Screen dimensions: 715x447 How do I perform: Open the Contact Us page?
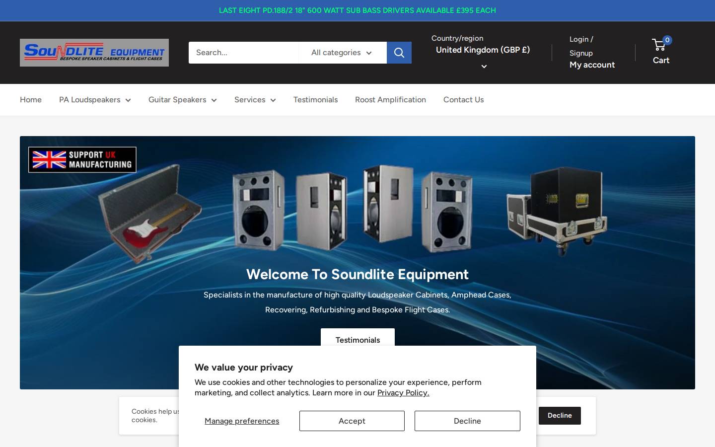pos(463,100)
